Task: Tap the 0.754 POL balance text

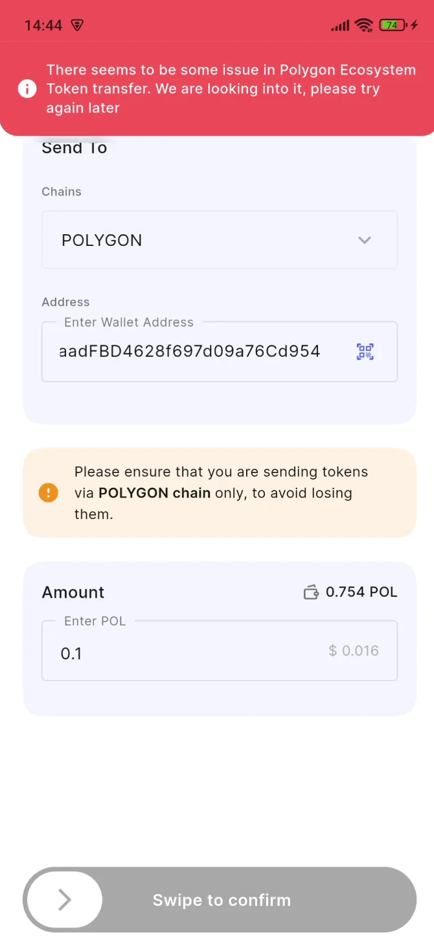Action: pyautogui.click(x=361, y=592)
